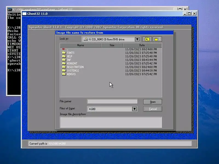
Task: Select the FONTS folder icon
Action: coord(64,53)
